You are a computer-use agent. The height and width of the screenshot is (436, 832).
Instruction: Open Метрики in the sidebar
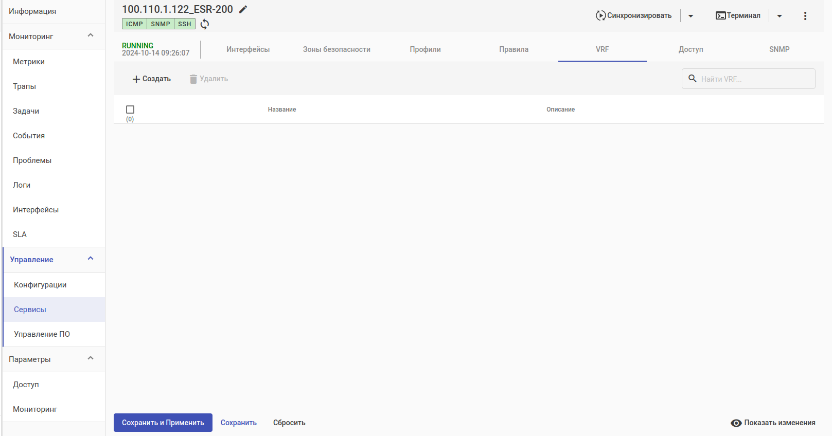[x=54, y=62]
